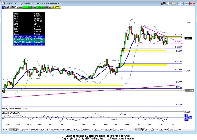
Task: Click the 1.38154 price level label
Action: 178,62
